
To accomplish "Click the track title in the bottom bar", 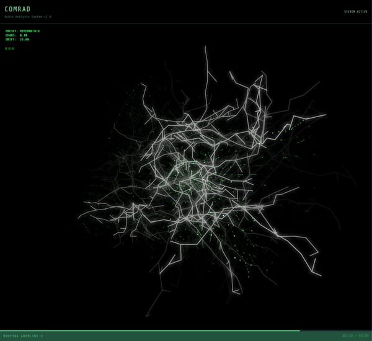I will tap(23, 336).
